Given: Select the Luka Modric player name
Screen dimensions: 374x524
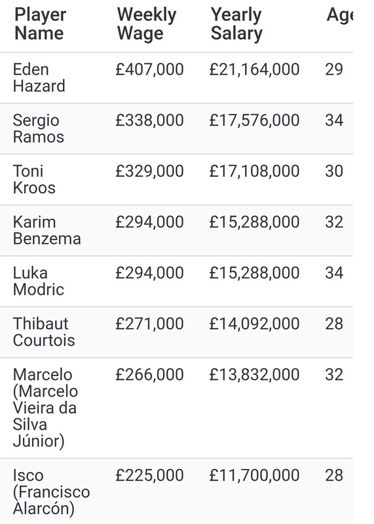Looking at the screenshot, I should tap(38, 281).
